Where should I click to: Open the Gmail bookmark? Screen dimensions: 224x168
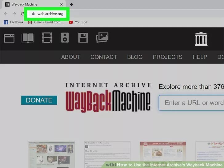coord(45,22)
